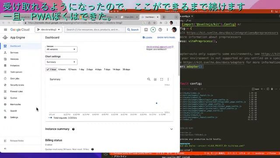Collapse the sidebar with bottom chevron
This screenshot has height=158, width=280.
5,148
